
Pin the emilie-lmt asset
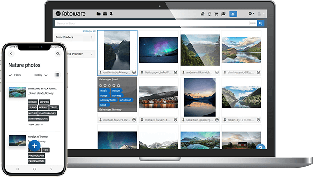coord(101,73)
